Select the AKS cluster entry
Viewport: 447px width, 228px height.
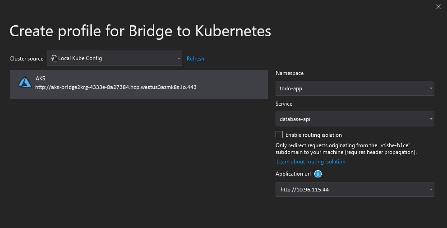139,84
